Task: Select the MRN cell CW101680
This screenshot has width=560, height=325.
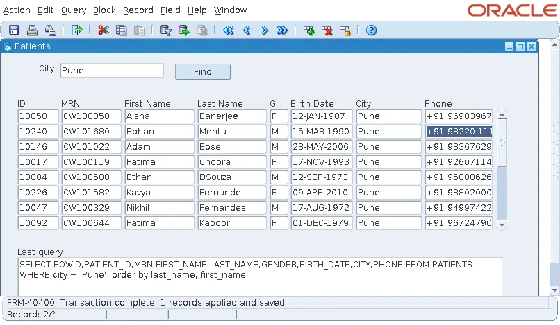Action: pyautogui.click(x=92, y=132)
